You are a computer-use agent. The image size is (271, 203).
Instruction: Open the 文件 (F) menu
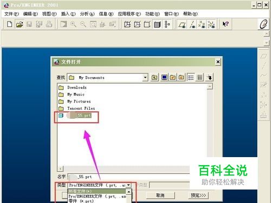(x=11, y=14)
